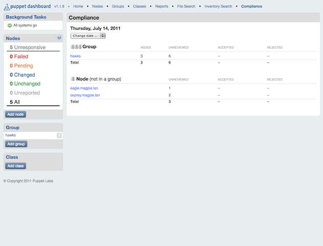Filter nodes by 0 Pending
This screenshot has width=323, height=246.
coord(21,66)
